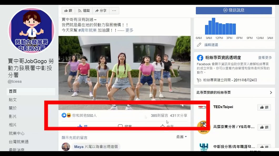Open the 中彰投分署/青年職涯發 page link
Image resolution: width=279 pixels, height=156 pixels.
tap(234, 147)
